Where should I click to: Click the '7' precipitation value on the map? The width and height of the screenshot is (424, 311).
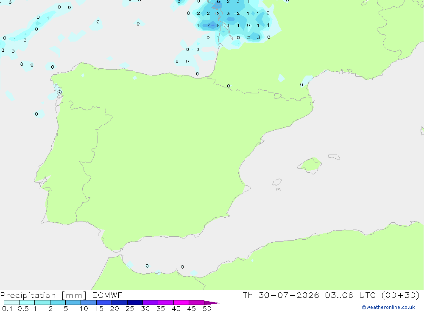click(x=208, y=25)
